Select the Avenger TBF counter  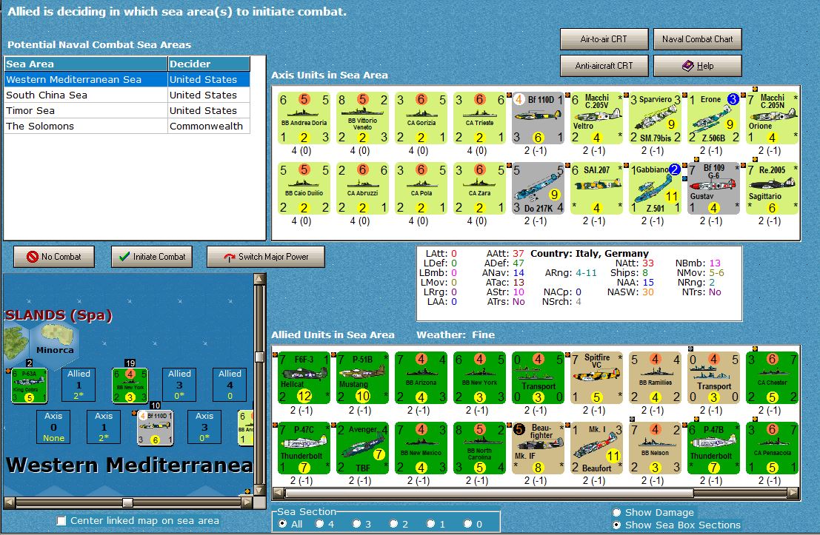[x=362, y=448]
